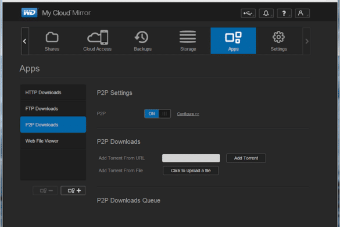This screenshot has width=340, height=227.
Task: Select Web File Viewer in the sidebar
Action: (53, 141)
